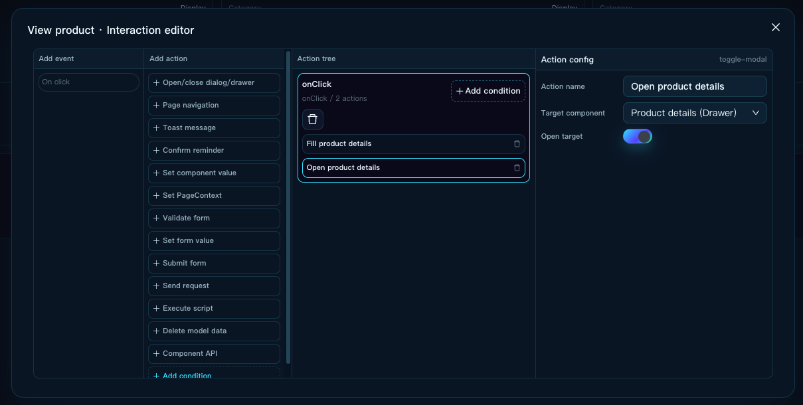This screenshot has height=405, width=803.
Task: Open the Target component dropdown
Action: 695,113
